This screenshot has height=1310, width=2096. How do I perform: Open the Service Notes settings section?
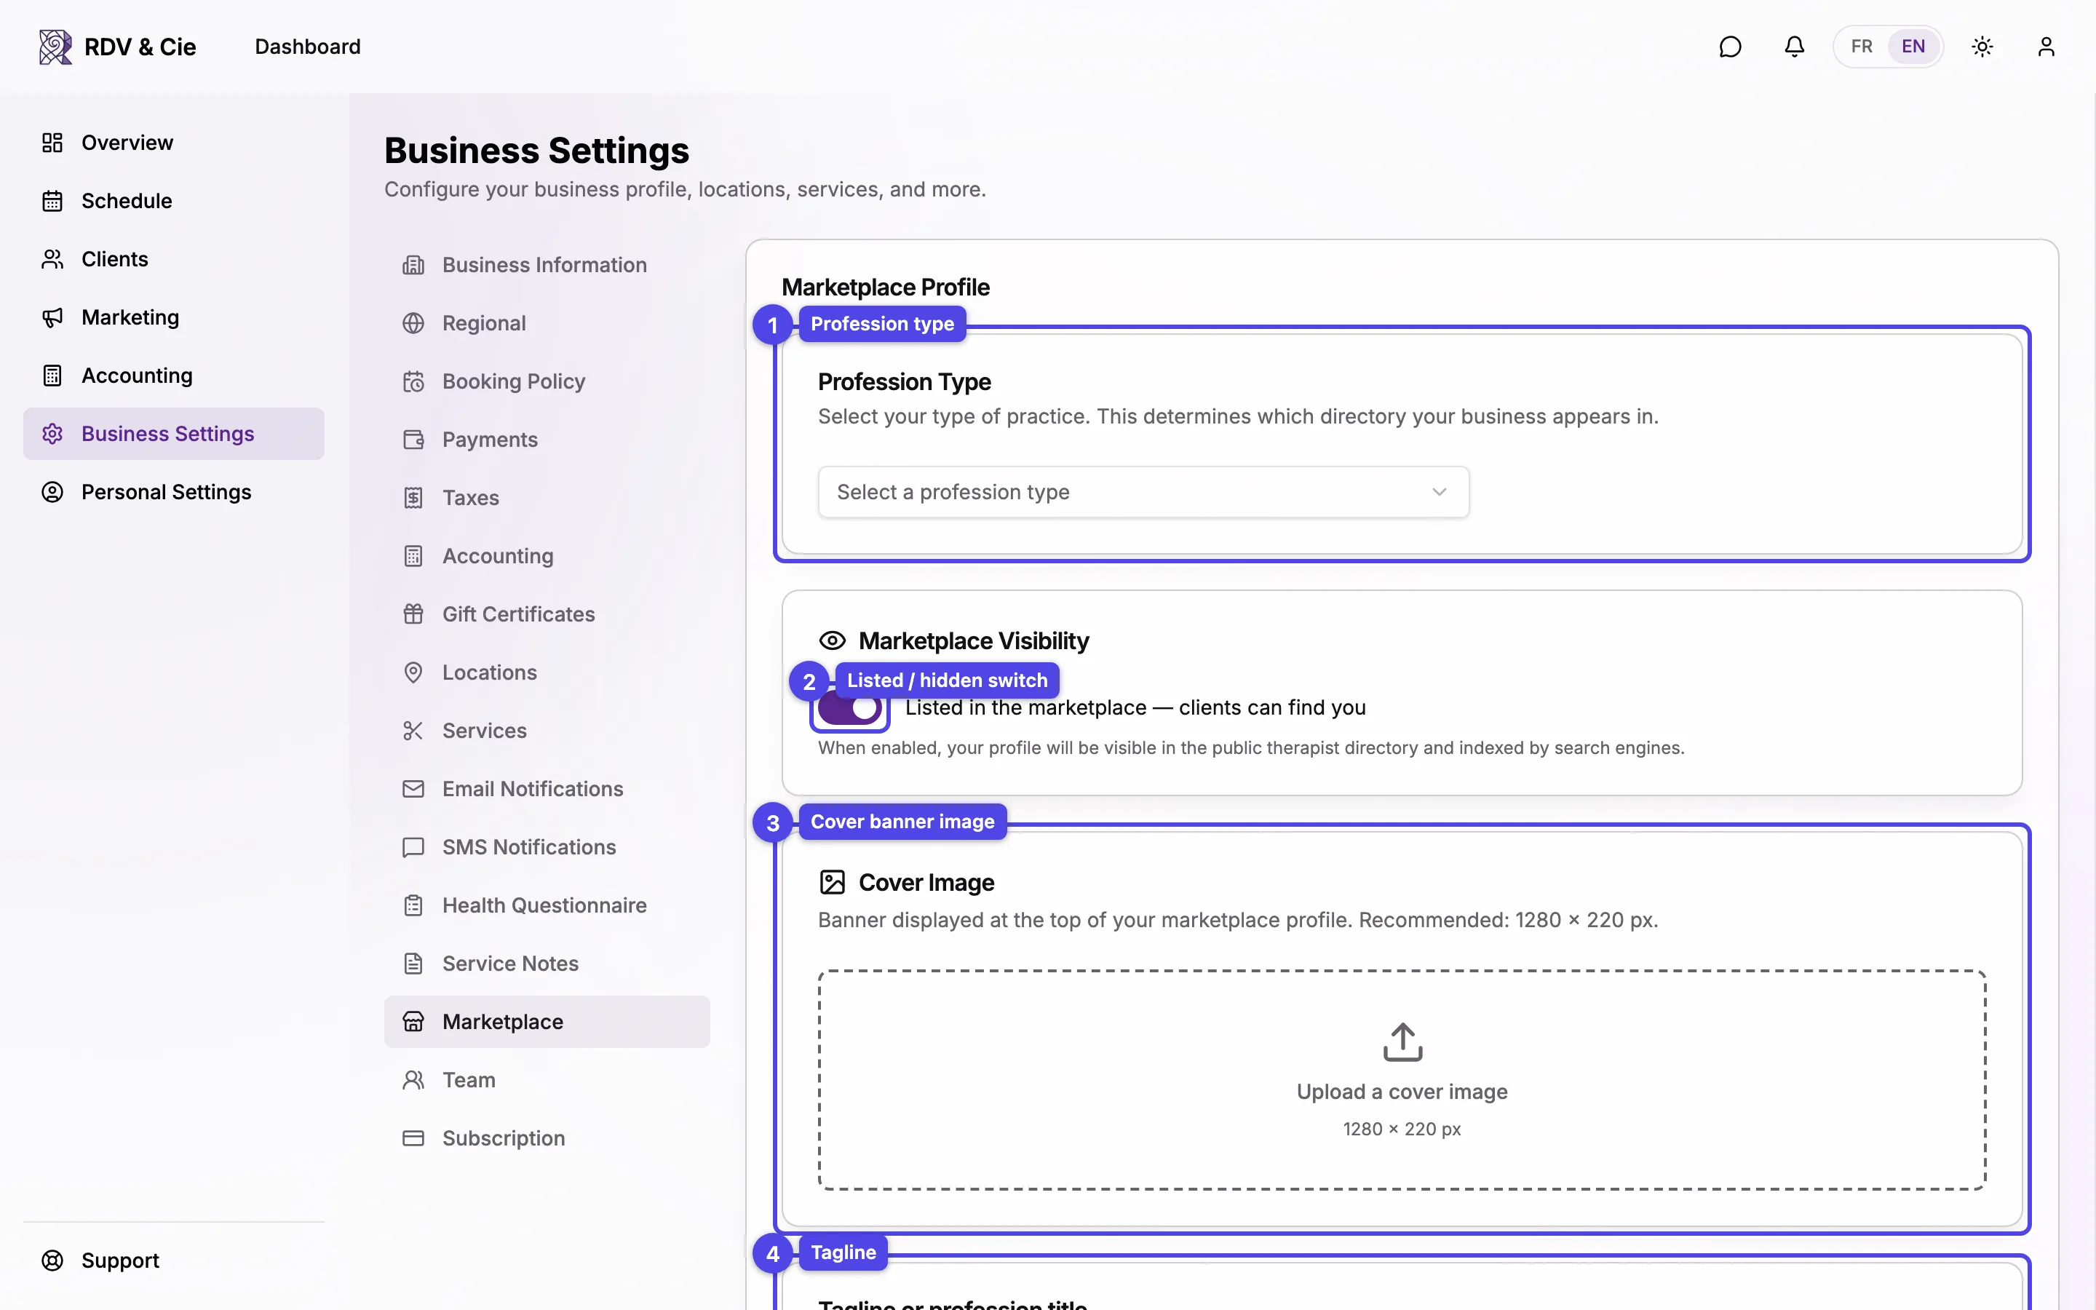coord(547,964)
